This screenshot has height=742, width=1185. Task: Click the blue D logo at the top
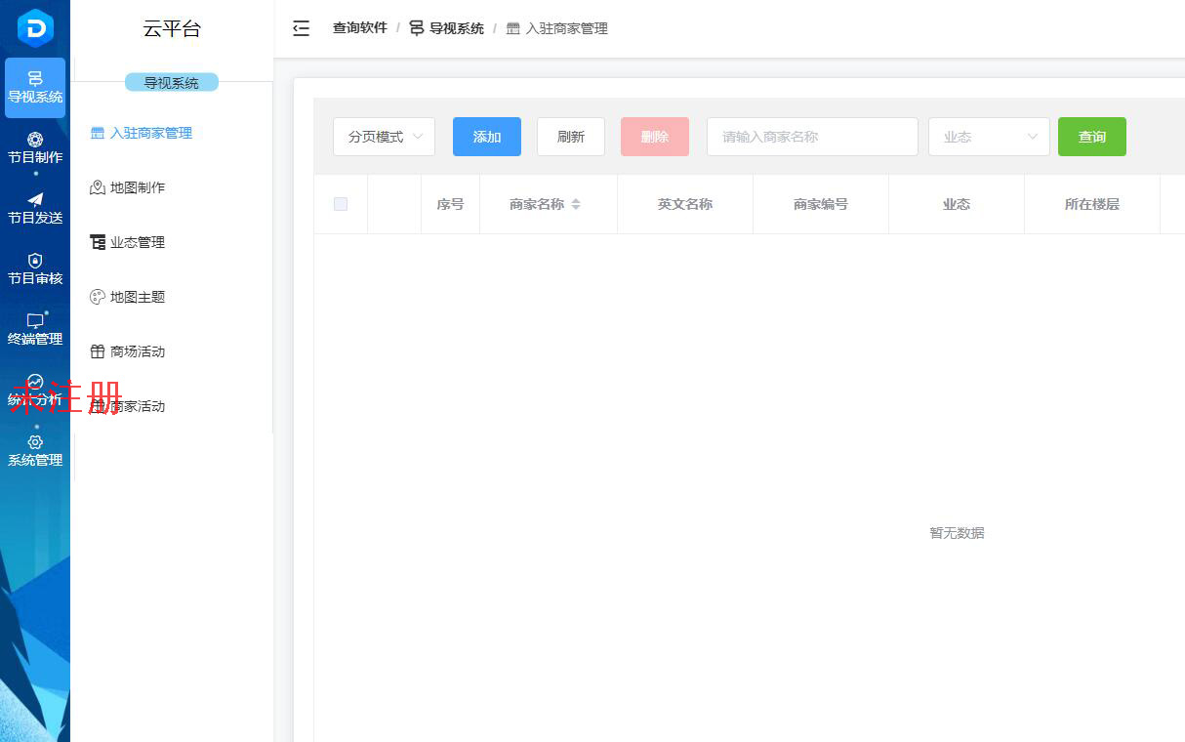pyautogui.click(x=35, y=27)
